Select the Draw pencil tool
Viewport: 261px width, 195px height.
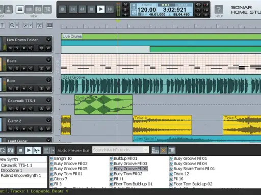(x=26, y=25)
